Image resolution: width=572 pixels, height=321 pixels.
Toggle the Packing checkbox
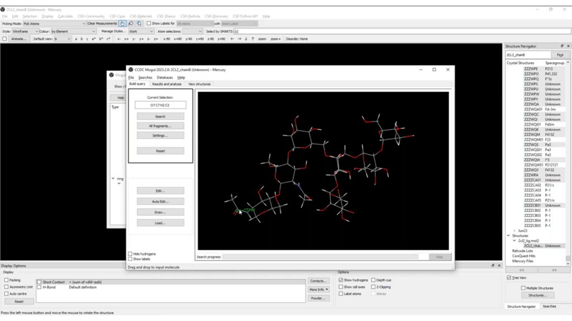pyautogui.click(x=6, y=280)
